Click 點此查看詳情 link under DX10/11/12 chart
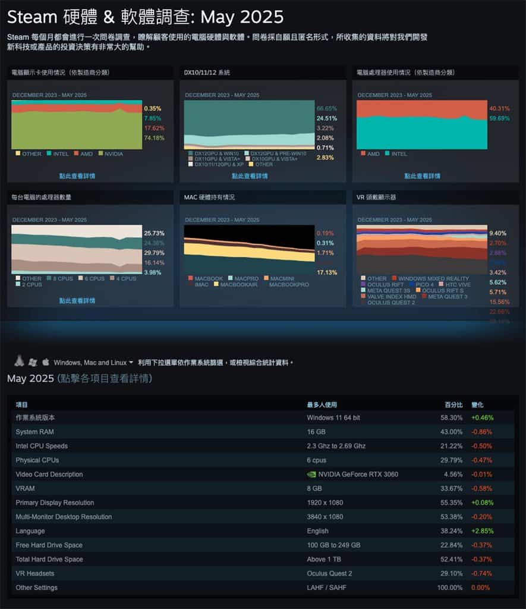 pos(250,176)
